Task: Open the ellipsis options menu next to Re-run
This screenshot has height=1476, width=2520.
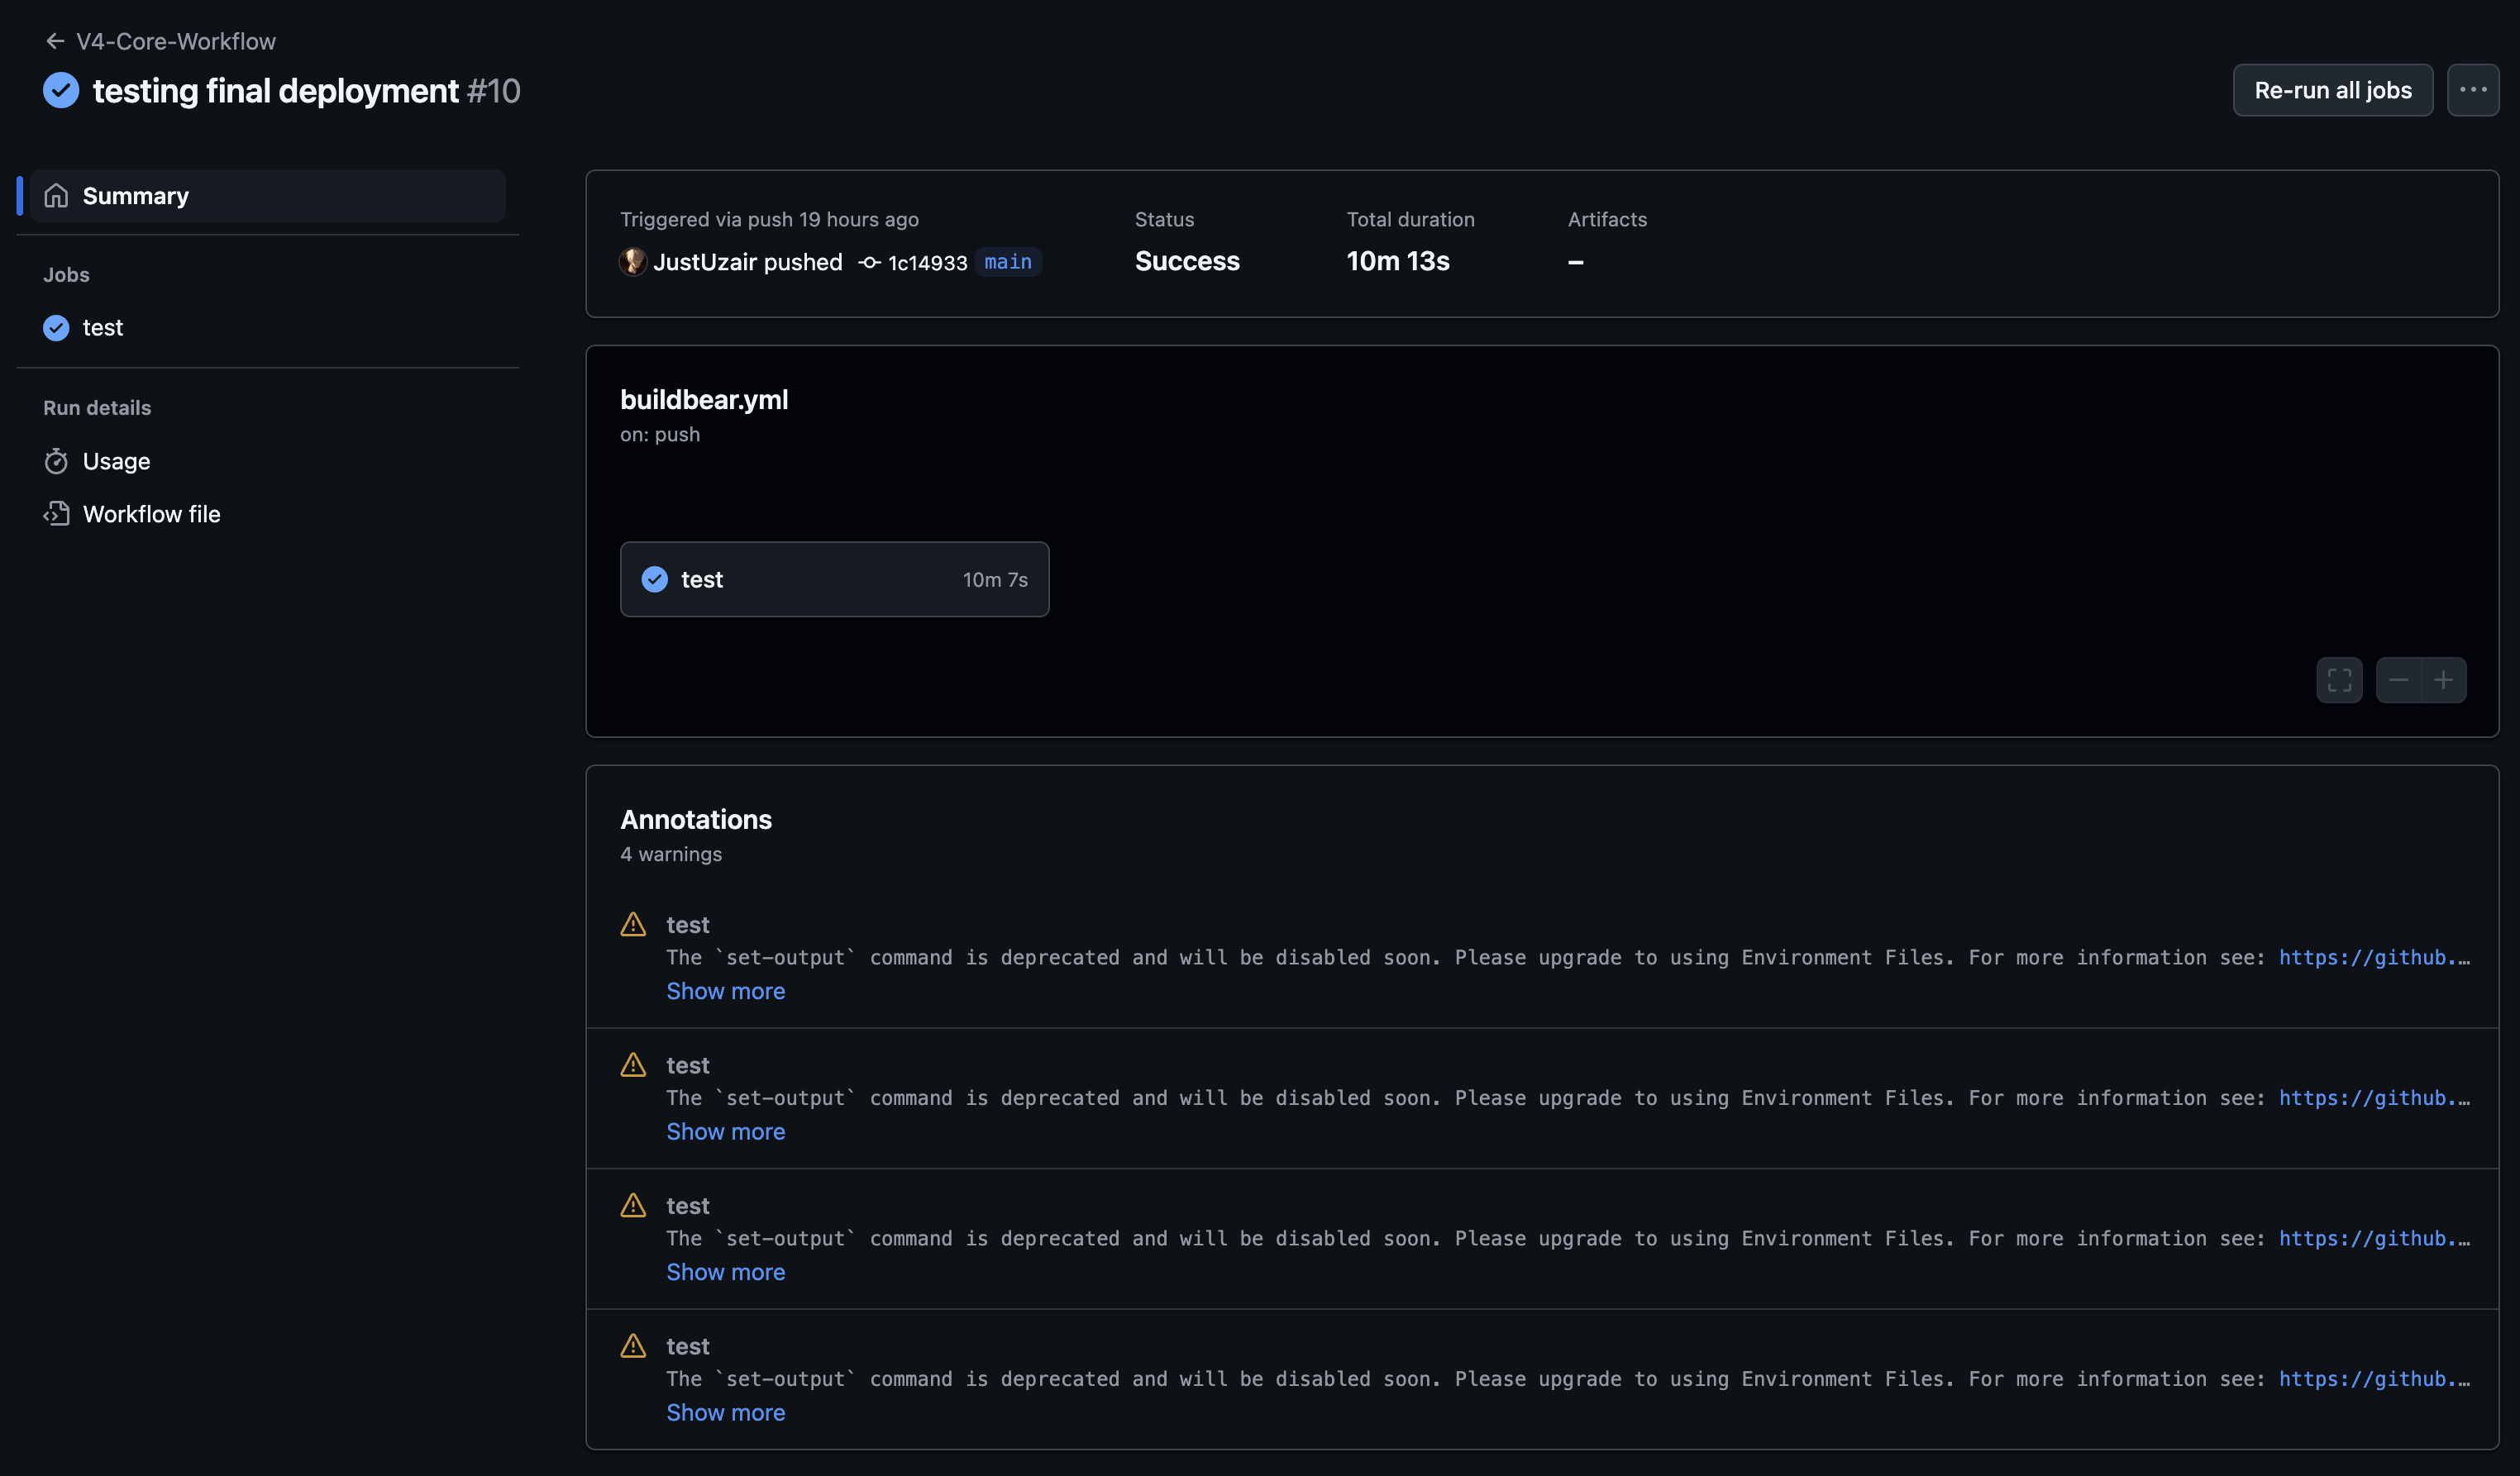Action: pyautogui.click(x=2474, y=90)
